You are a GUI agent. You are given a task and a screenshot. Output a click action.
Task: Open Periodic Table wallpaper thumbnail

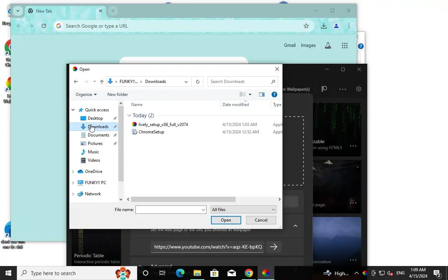click(97, 247)
